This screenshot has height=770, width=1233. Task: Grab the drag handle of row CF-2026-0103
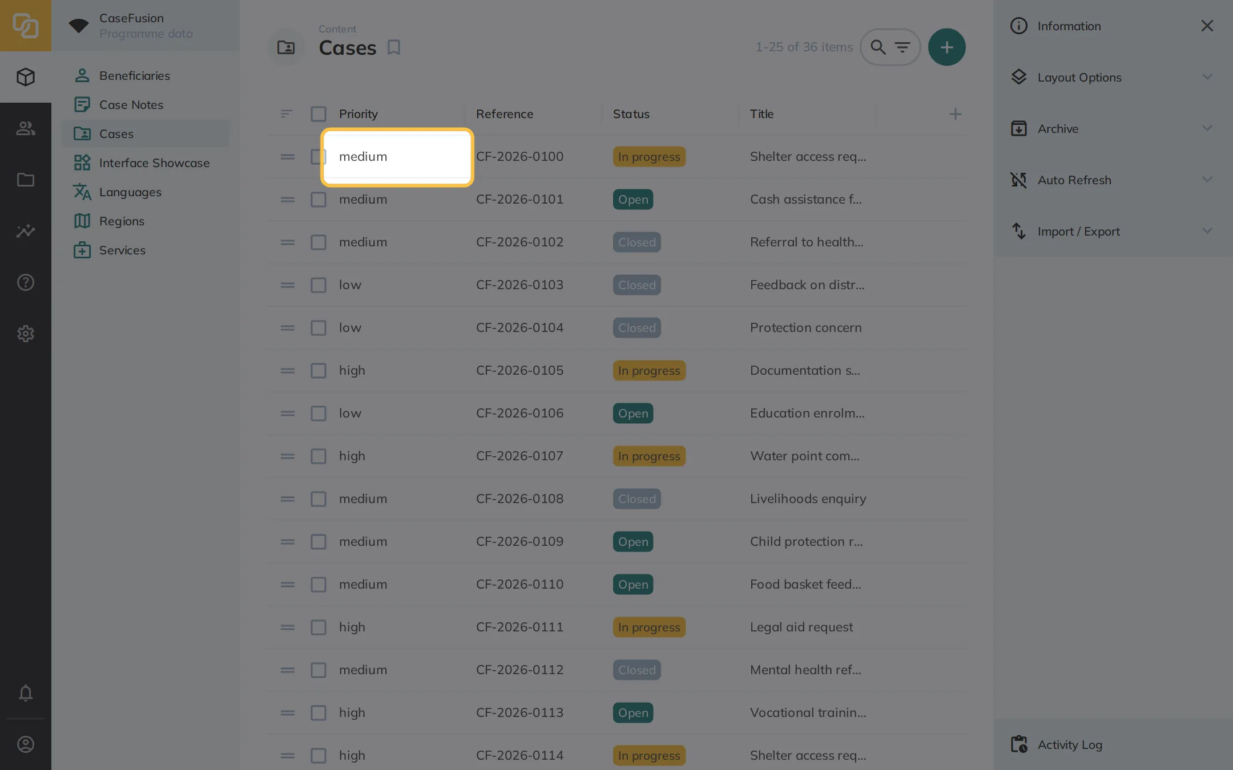pyautogui.click(x=288, y=285)
